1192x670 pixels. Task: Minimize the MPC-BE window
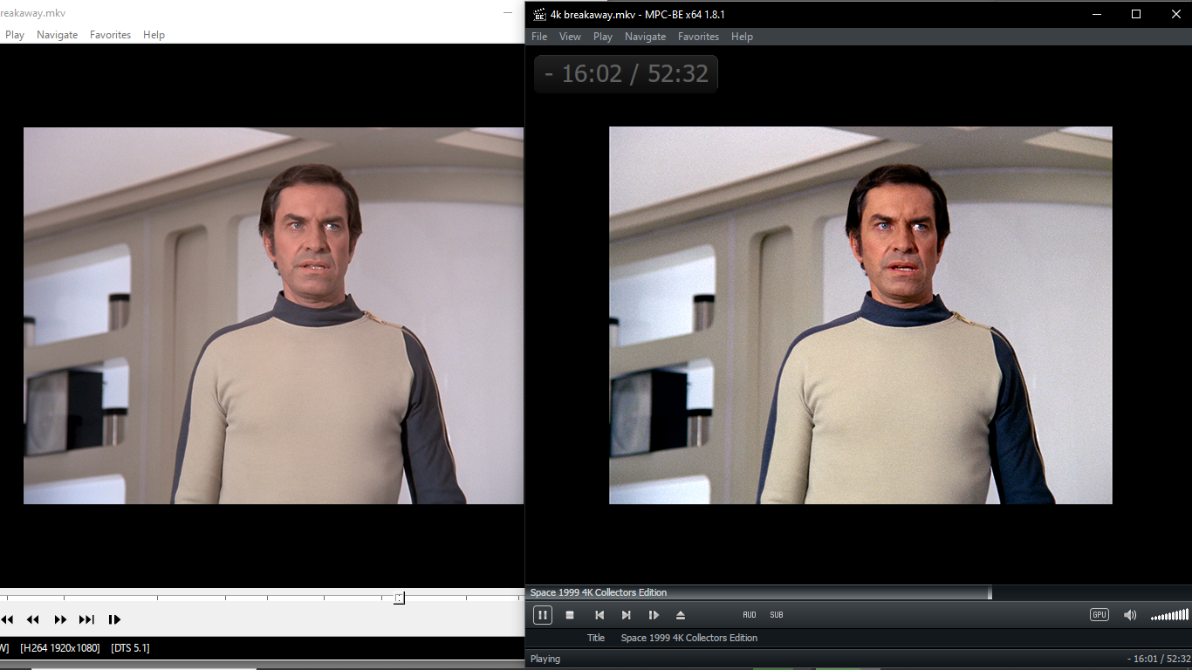[1096, 14]
